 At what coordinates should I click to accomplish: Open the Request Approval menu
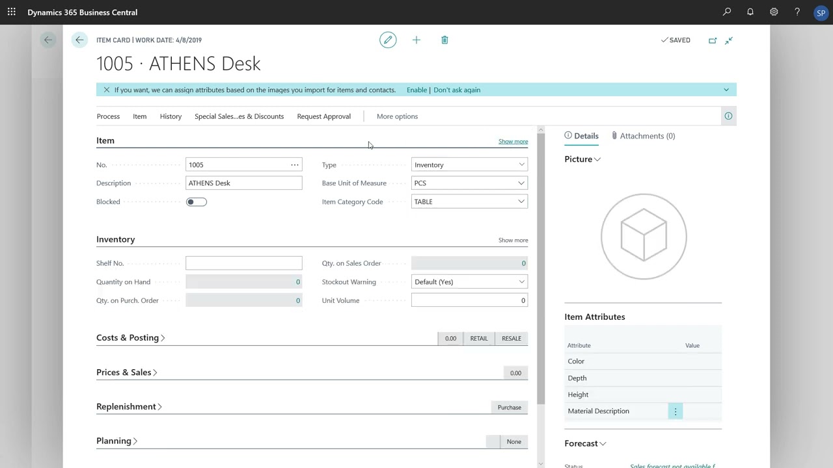323,116
